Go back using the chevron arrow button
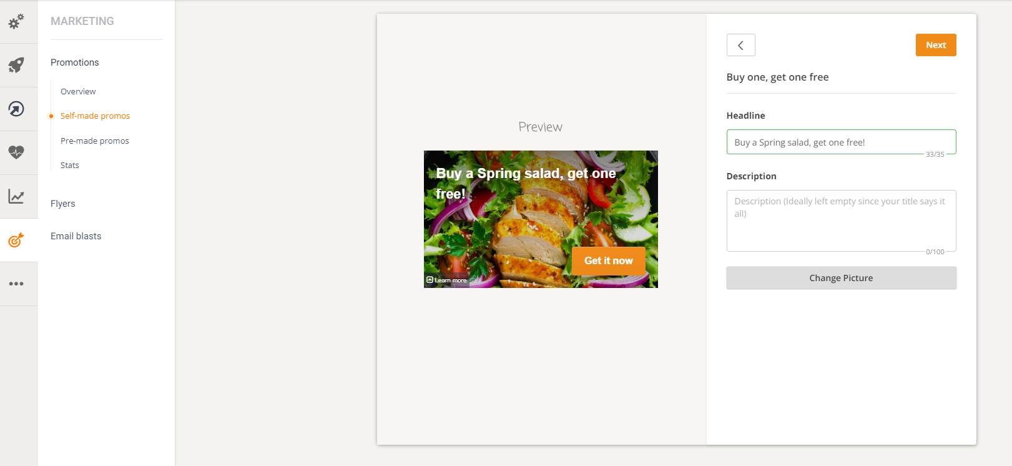1012x466 pixels. [740, 45]
